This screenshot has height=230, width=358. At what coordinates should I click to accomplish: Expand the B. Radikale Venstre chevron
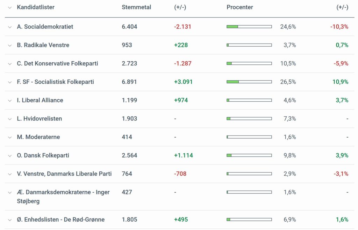point(10,45)
